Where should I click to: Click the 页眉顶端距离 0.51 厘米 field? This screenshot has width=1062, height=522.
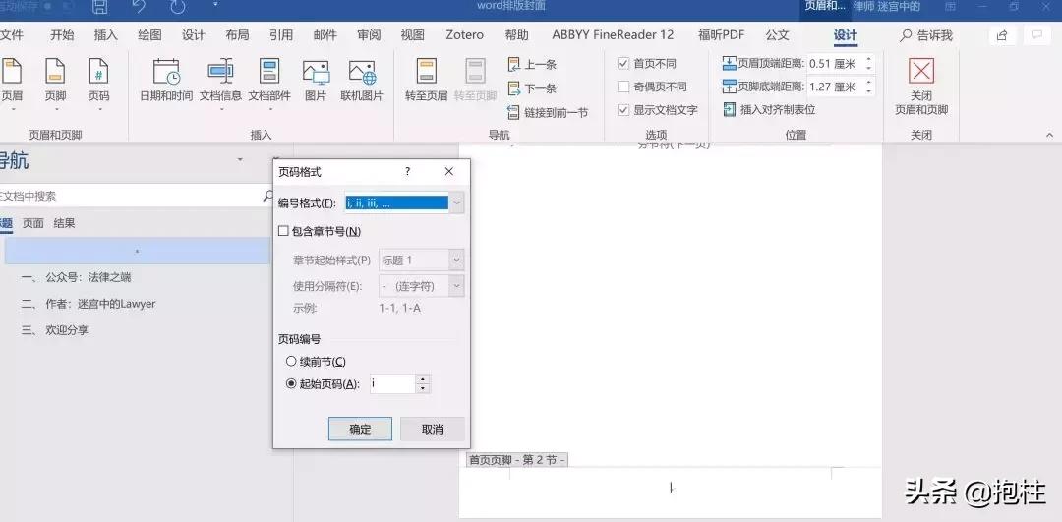coord(835,64)
